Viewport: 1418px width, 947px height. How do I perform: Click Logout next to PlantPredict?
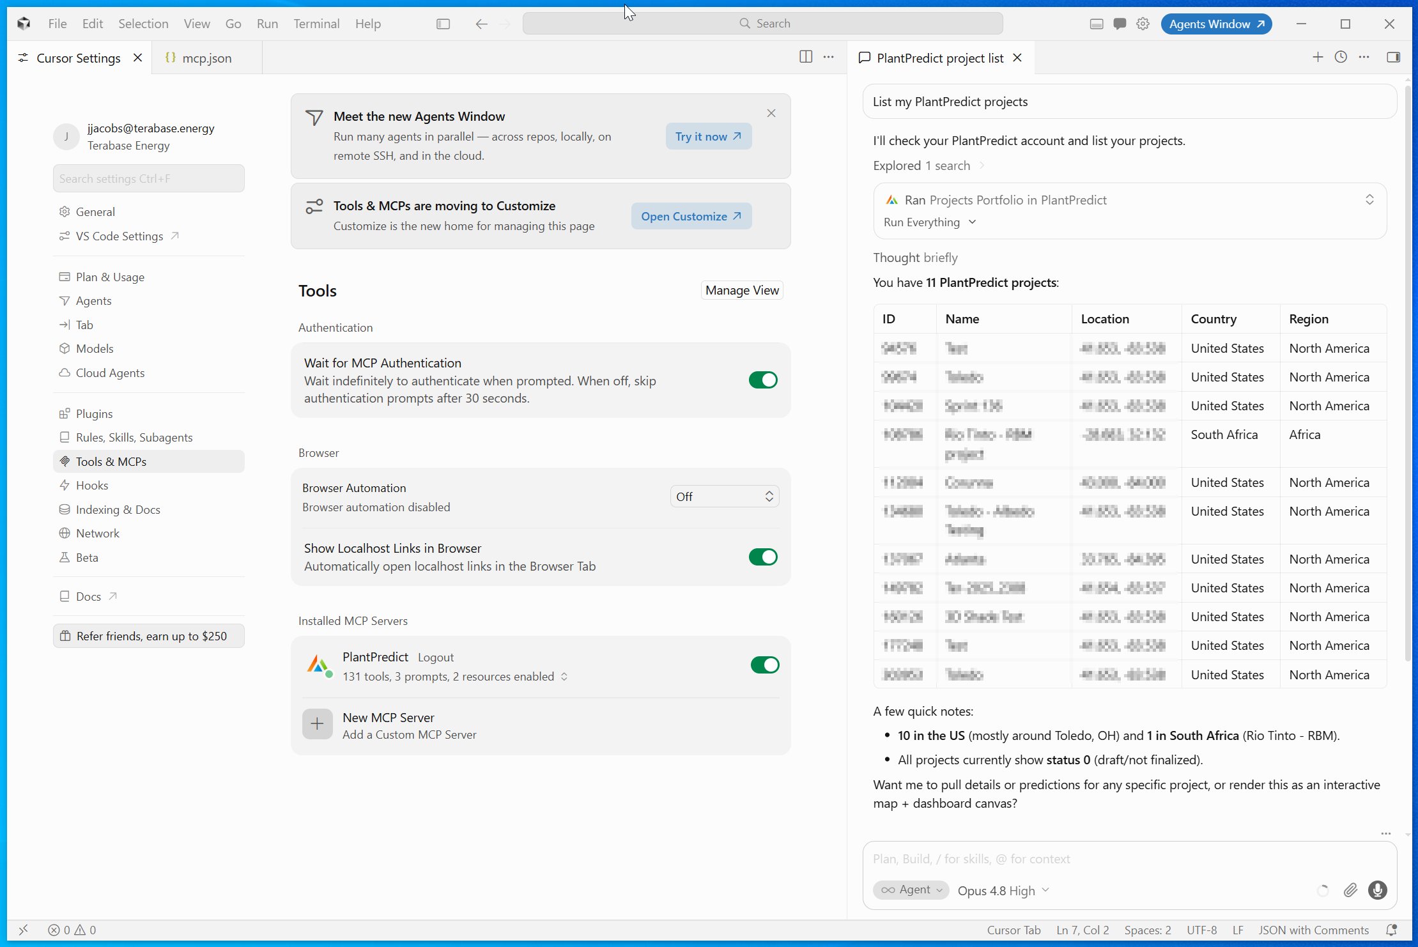pos(436,658)
